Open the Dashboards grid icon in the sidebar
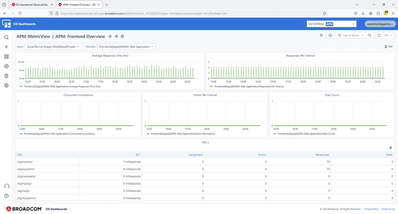The height and width of the screenshot is (214, 398). click(x=6, y=57)
